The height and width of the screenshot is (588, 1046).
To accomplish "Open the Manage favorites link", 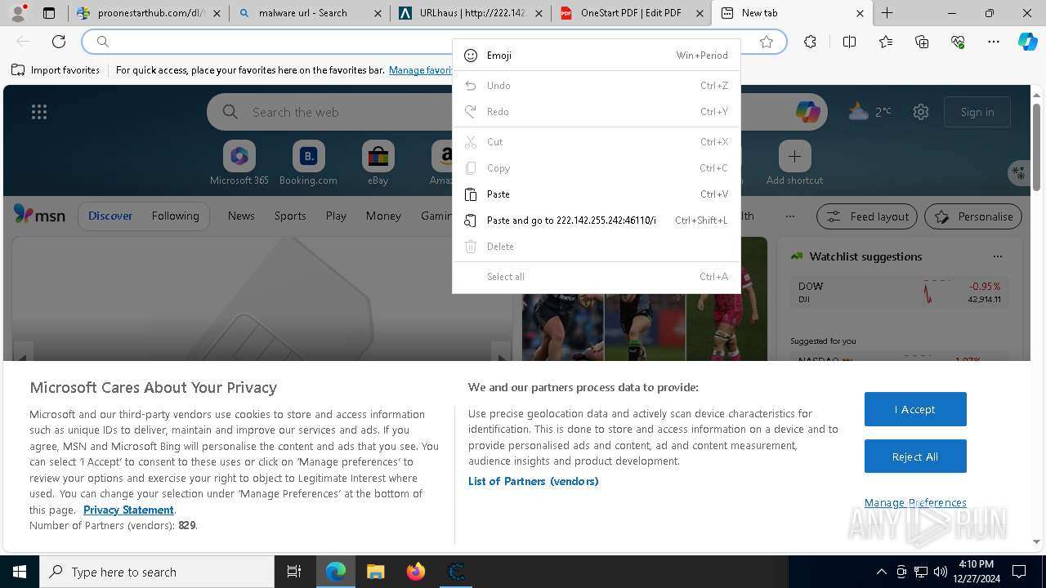I will 420,70.
